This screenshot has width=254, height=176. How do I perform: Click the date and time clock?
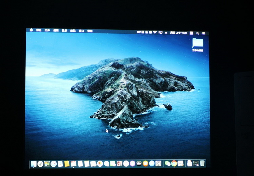coord(178,33)
